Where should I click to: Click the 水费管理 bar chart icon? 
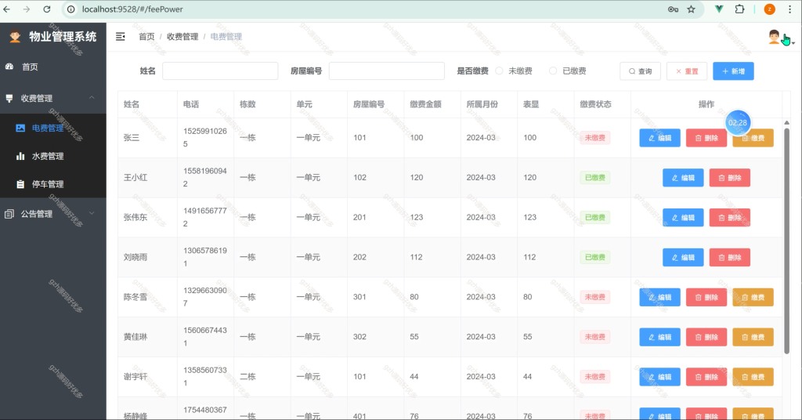tap(20, 156)
